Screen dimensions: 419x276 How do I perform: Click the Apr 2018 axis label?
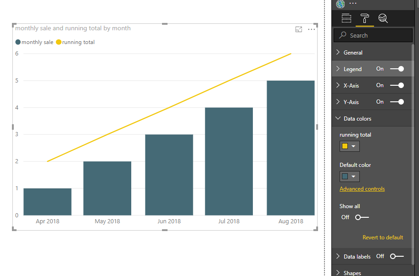(x=48, y=221)
